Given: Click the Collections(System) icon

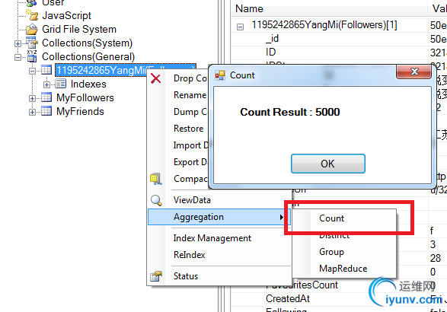Looking at the screenshot, I should point(32,43).
